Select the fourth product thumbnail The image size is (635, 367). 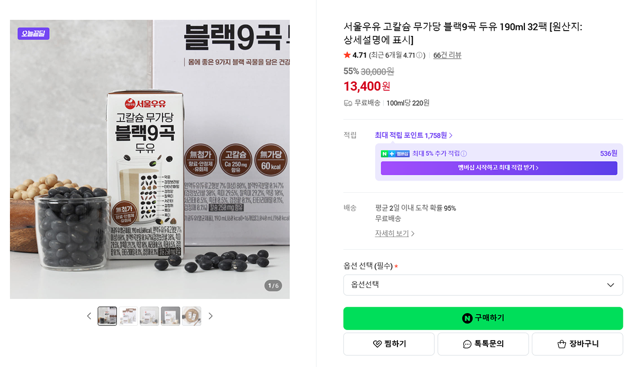[x=170, y=316]
